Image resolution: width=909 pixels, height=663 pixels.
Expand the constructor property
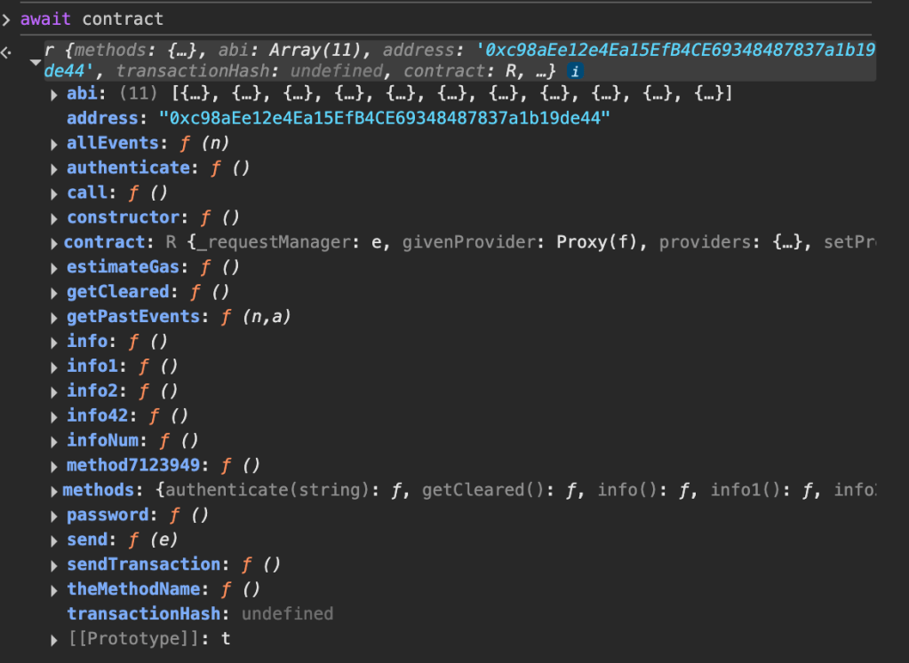pyautogui.click(x=56, y=218)
